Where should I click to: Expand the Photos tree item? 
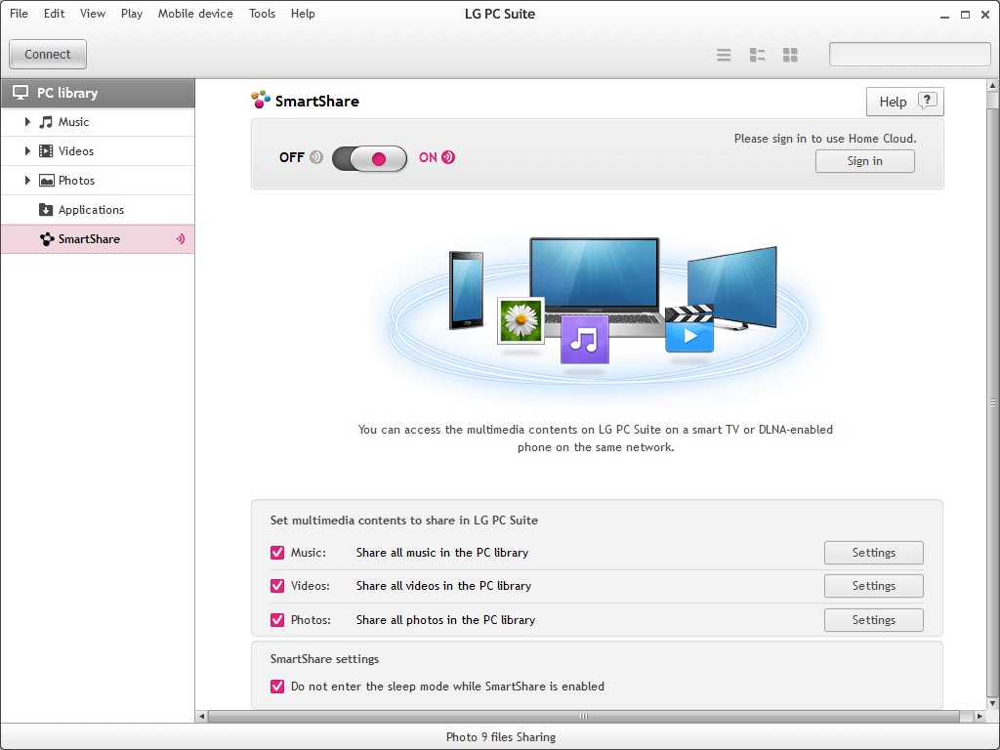27,181
